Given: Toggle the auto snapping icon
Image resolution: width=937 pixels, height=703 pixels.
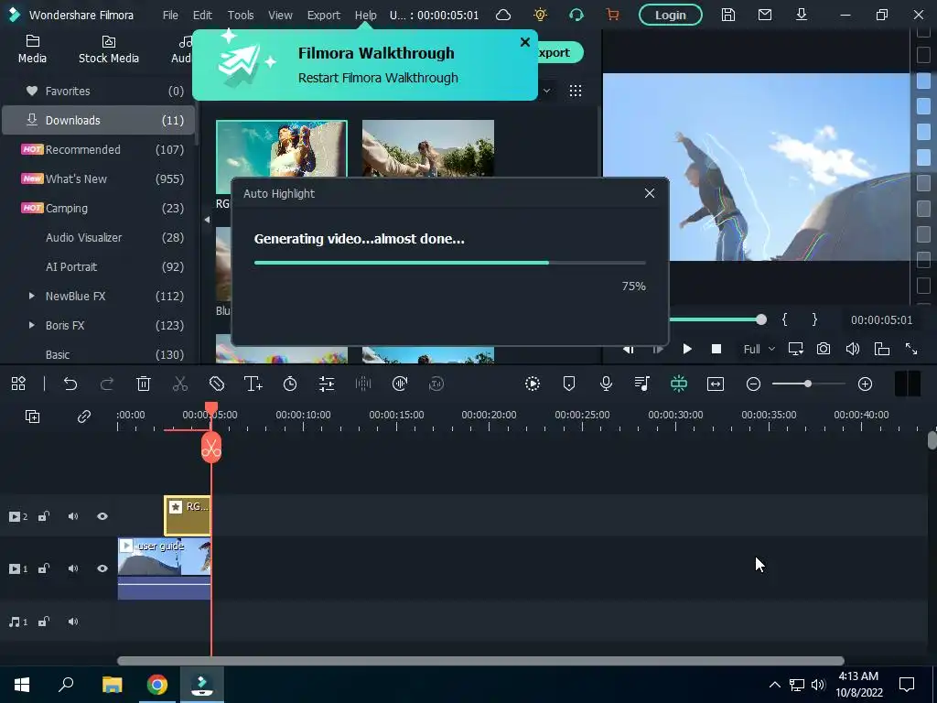Looking at the screenshot, I should click(678, 384).
